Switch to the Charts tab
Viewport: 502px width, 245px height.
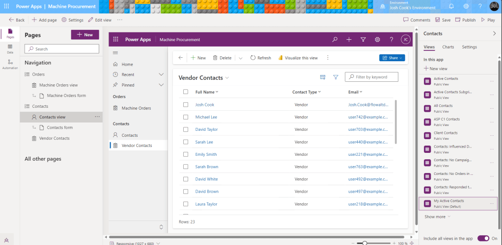pyautogui.click(x=448, y=47)
